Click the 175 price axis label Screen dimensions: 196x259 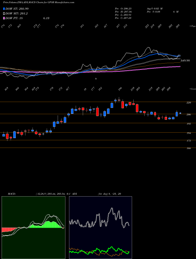(x=189, y=141)
